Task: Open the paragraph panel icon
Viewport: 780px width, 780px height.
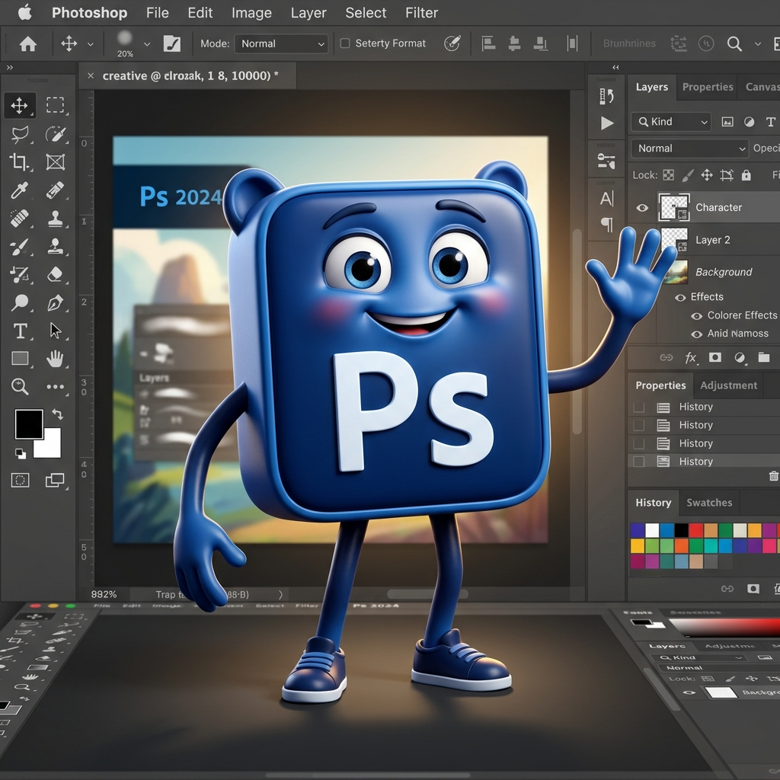Action: 607,225
